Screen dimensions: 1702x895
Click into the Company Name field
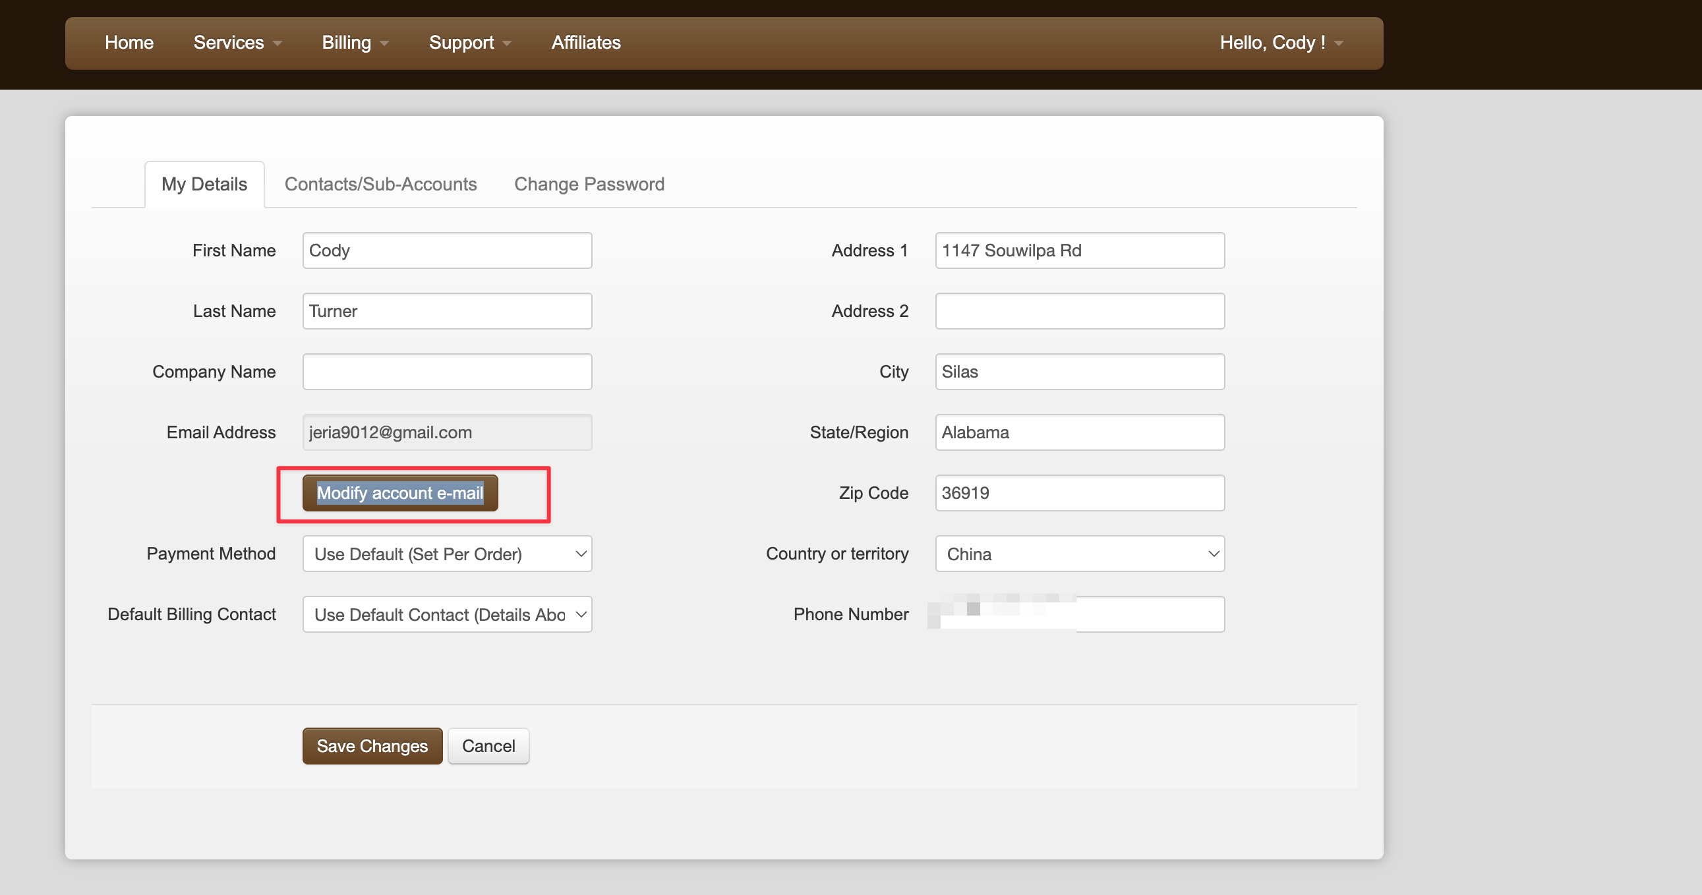click(447, 372)
